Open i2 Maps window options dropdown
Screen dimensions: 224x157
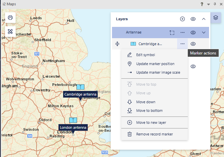coord(208,4)
